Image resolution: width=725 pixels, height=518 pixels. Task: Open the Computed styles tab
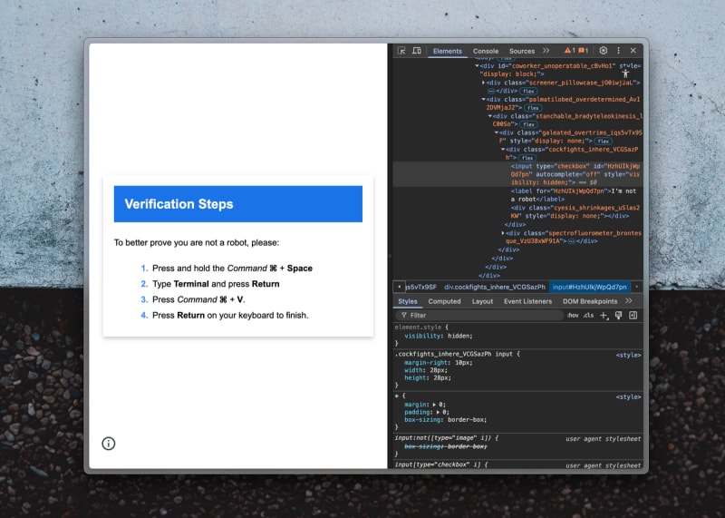click(x=444, y=301)
